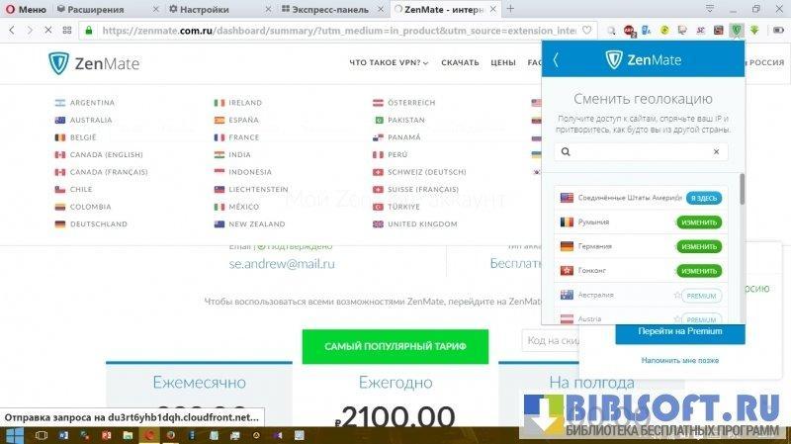This screenshot has width=791, height=444.
Task: Switch to Opera on the taskbar
Action: (150, 435)
